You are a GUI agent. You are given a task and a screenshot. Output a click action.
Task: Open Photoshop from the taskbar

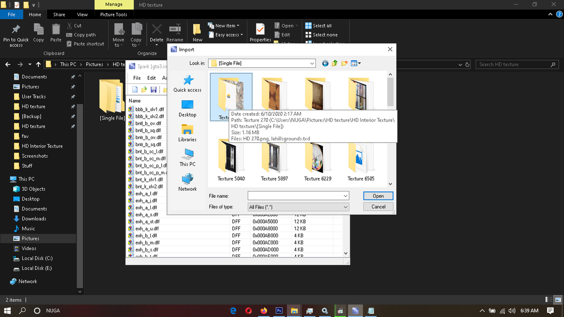click(x=279, y=310)
